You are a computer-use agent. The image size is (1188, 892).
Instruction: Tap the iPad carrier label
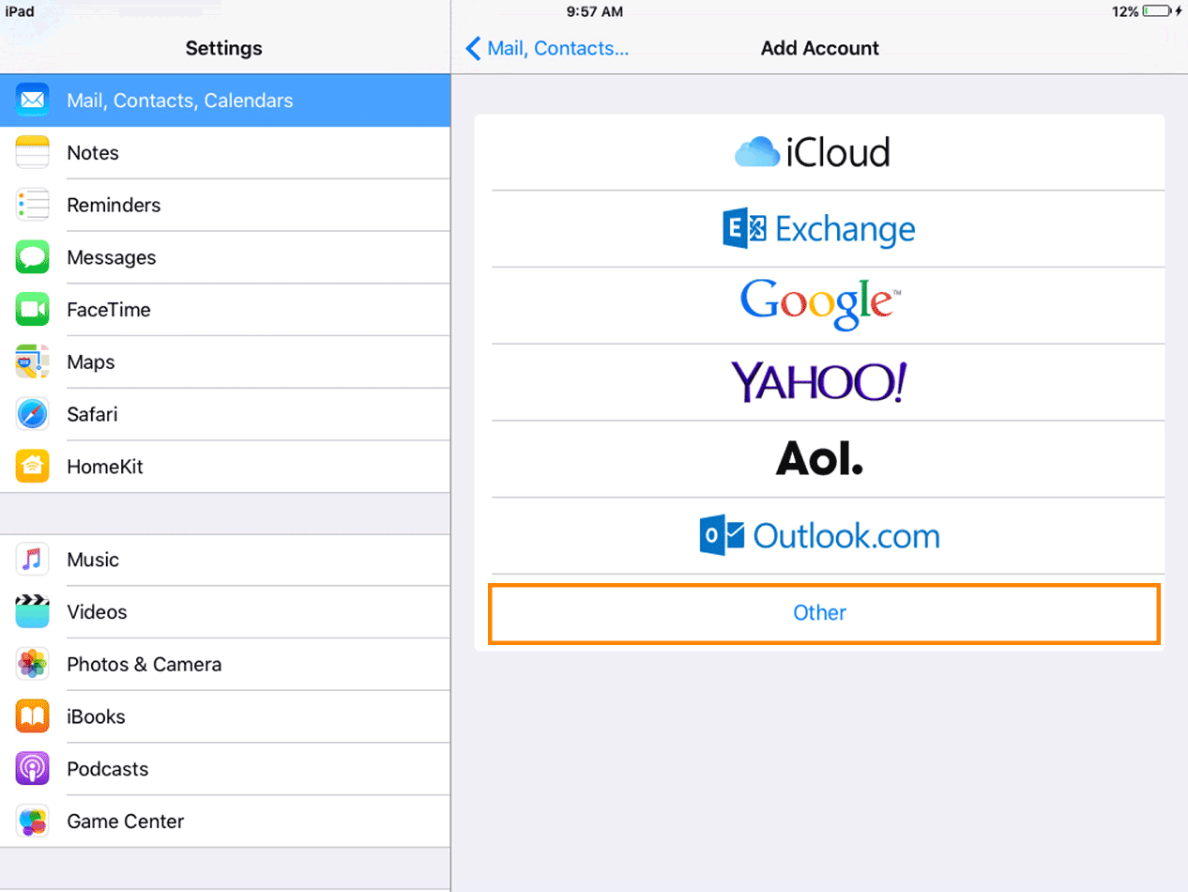click(x=20, y=11)
